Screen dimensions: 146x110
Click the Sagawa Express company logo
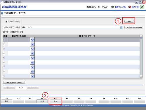pos(14,7)
